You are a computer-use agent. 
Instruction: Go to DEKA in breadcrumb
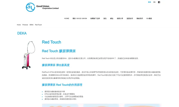pyautogui.click(x=31, y=25)
